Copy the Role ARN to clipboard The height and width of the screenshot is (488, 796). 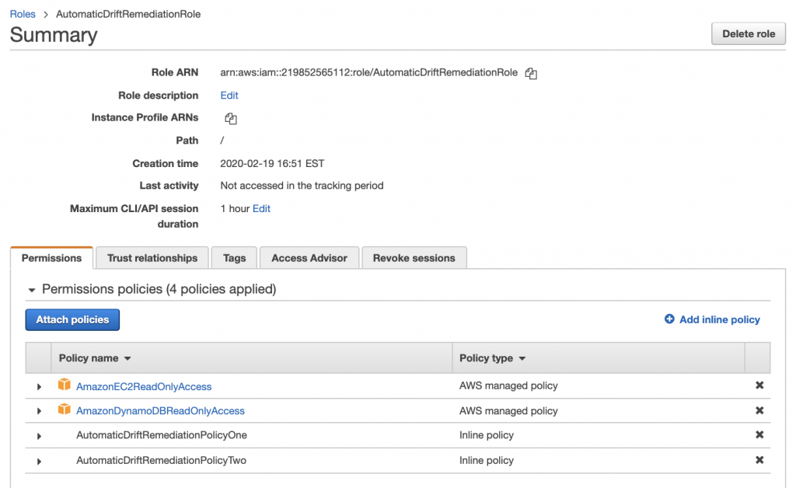(531, 73)
